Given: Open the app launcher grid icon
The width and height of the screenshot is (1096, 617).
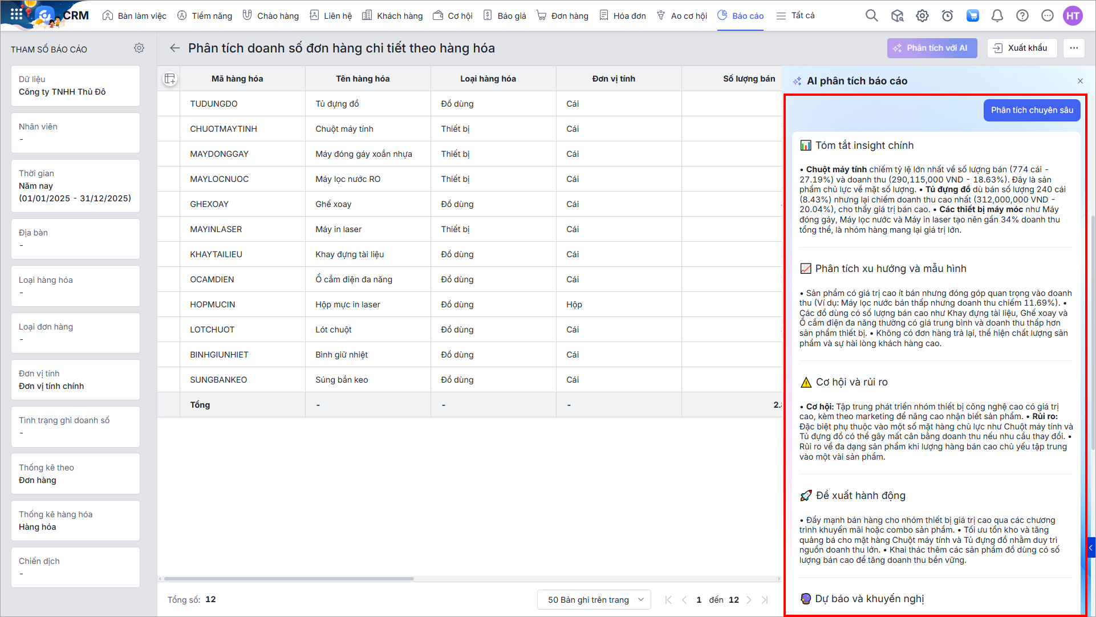Looking at the screenshot, I should coord(16,14).
